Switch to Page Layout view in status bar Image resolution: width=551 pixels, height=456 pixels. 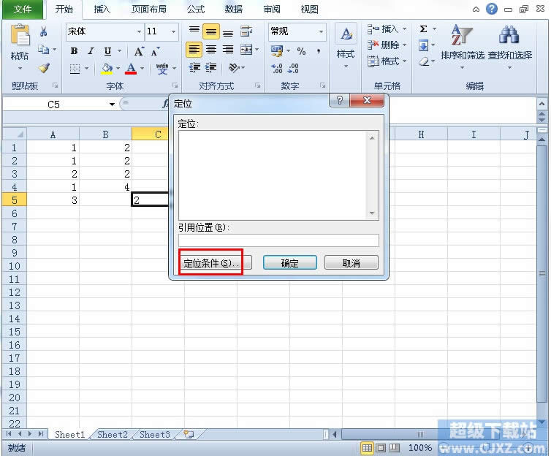click(x=381, y=448)
